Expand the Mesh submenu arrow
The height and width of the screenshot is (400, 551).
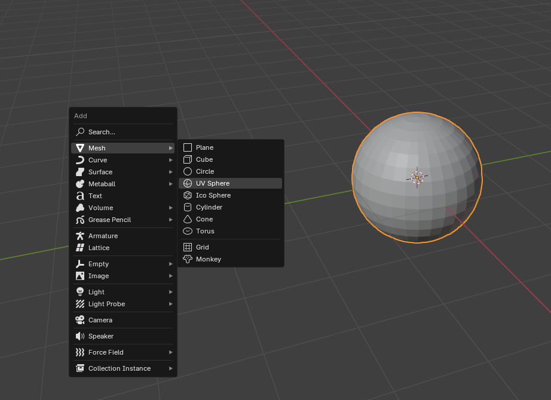(x=170, y=148)
